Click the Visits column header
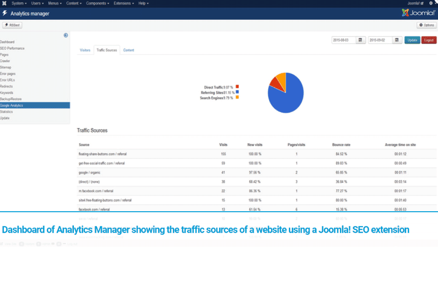Screen dimensions: 438x290 [223, 145]
